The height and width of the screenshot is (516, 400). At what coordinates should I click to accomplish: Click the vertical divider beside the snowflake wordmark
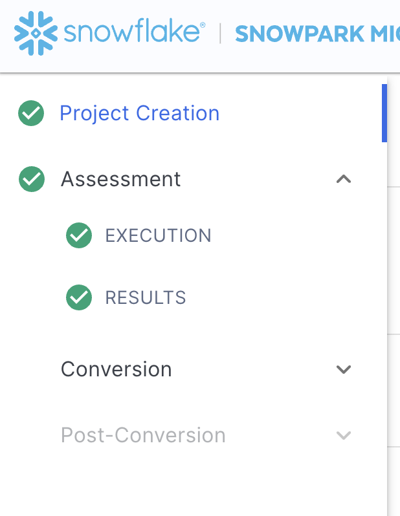(x=220, y=33)
